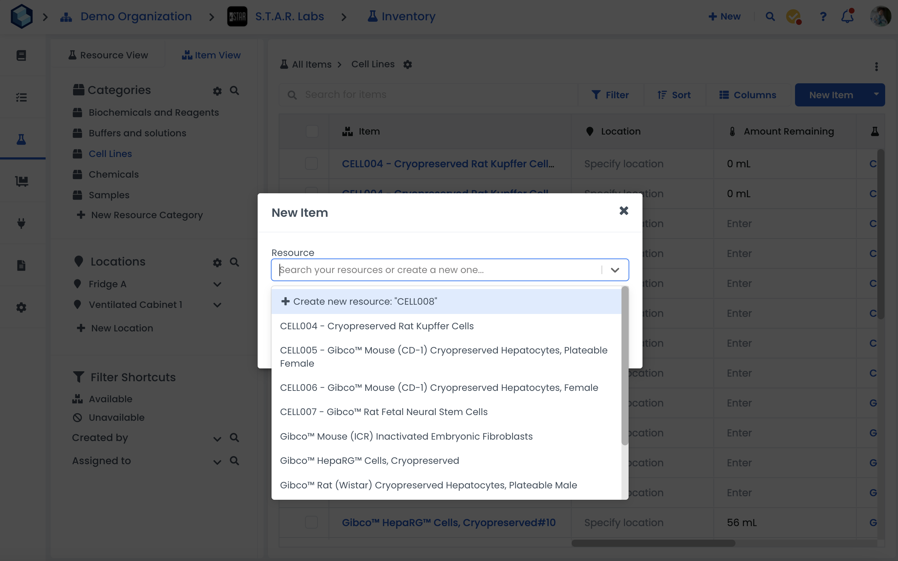Open the plug integrations sidebar icon

click(x=21, y=223)
